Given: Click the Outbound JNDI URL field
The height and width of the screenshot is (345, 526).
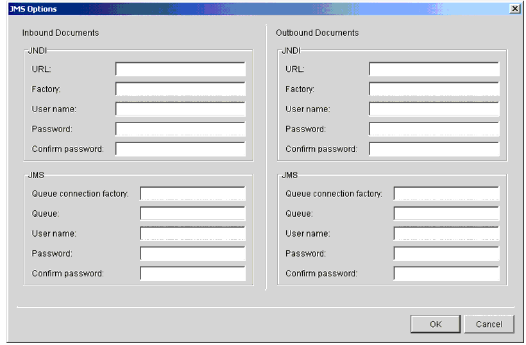Looking at the screenshot, I should [434, 69].
